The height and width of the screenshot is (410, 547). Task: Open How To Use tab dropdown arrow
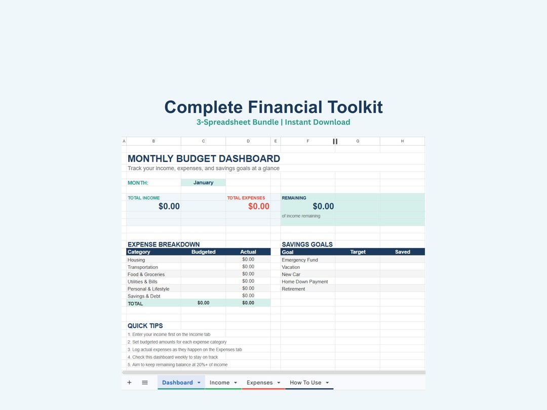pos(327,383)
